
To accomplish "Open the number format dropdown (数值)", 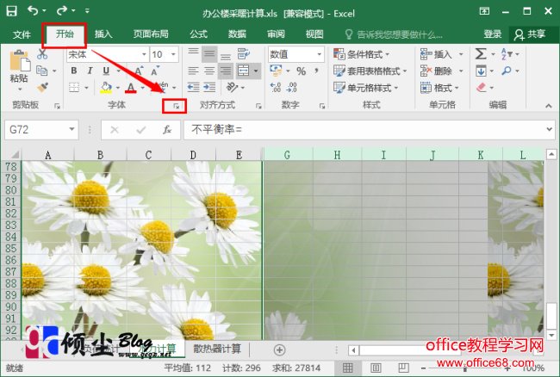I will 320,54.
